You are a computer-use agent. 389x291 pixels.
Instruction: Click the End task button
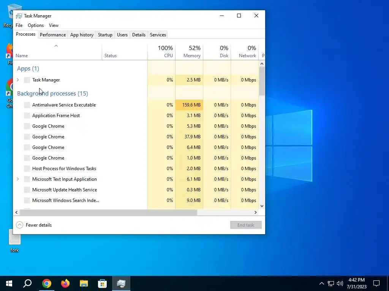tap(246, 225)
